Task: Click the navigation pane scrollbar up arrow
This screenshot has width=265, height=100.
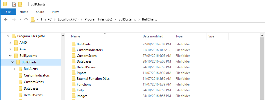Action: 63,35
